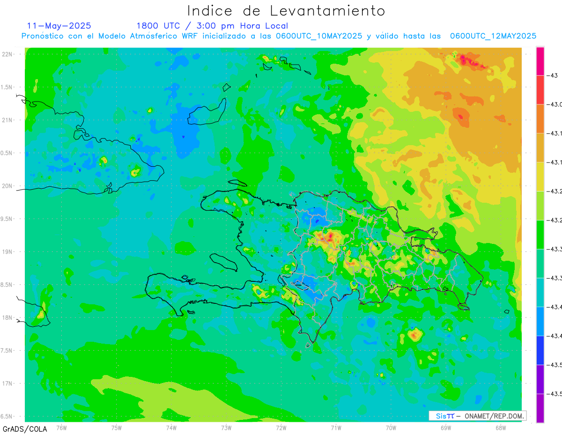The image size is (562, 434).
Task: Click the yellow colorbar swatch
Action: pos(540,177)
